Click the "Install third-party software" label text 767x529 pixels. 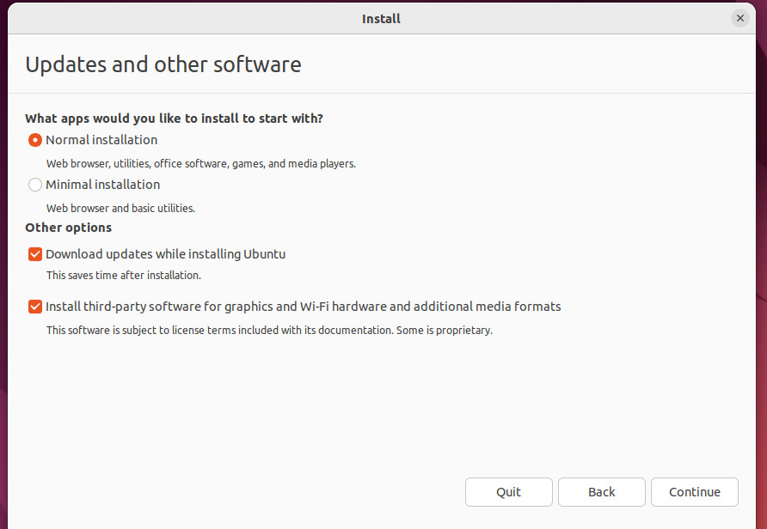[x=303, y=307]
